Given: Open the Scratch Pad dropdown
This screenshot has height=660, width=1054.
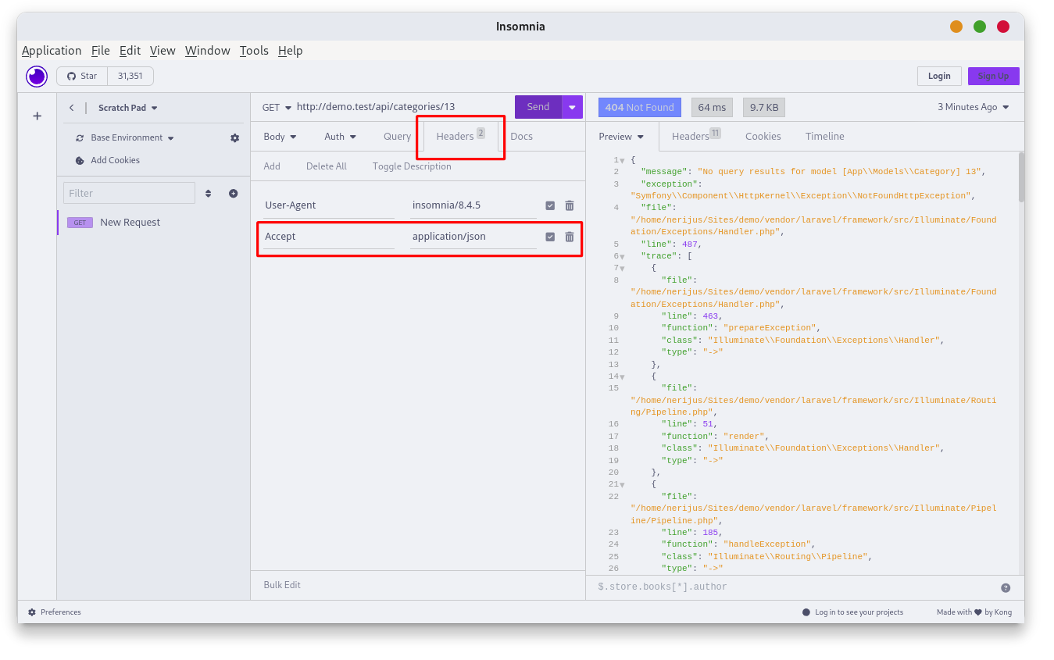Looking at the screenshot, I should click(x=127, y=108).
